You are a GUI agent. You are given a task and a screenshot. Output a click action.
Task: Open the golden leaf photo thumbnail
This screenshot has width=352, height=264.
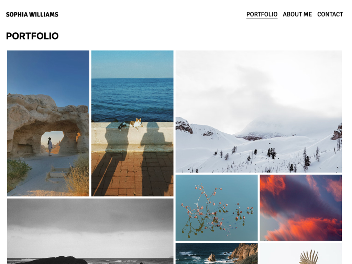[x=301, y=253]
